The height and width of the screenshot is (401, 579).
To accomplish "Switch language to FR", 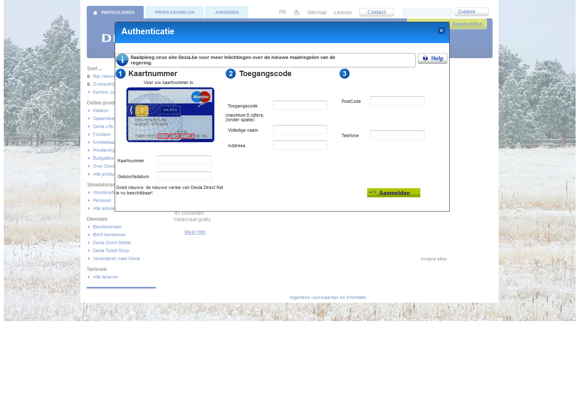I will click(x=283, y=13).
